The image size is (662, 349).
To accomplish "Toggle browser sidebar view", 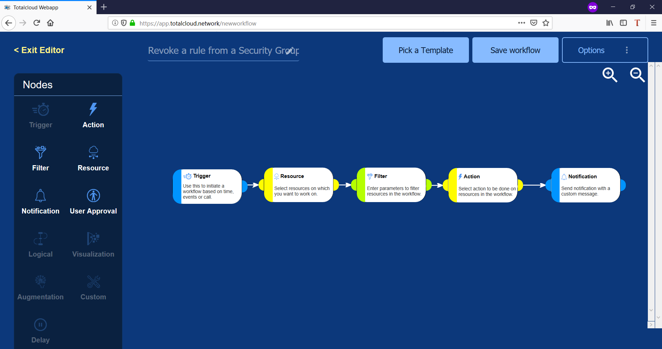I will click(623, 23).
